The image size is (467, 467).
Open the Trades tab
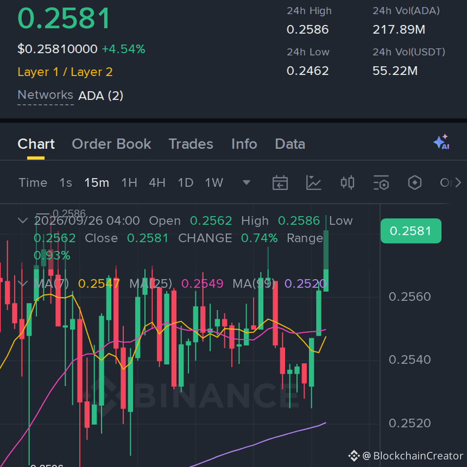coord(191,144)
